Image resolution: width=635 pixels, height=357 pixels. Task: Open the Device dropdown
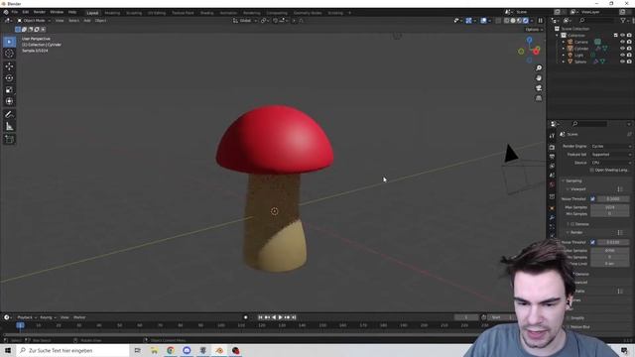pos(611,163)
